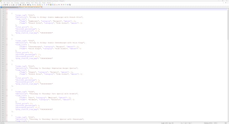The image size is (229, 124).
Task: Toggle synchronized horizontal scrolling
Action: click(40, 5)
